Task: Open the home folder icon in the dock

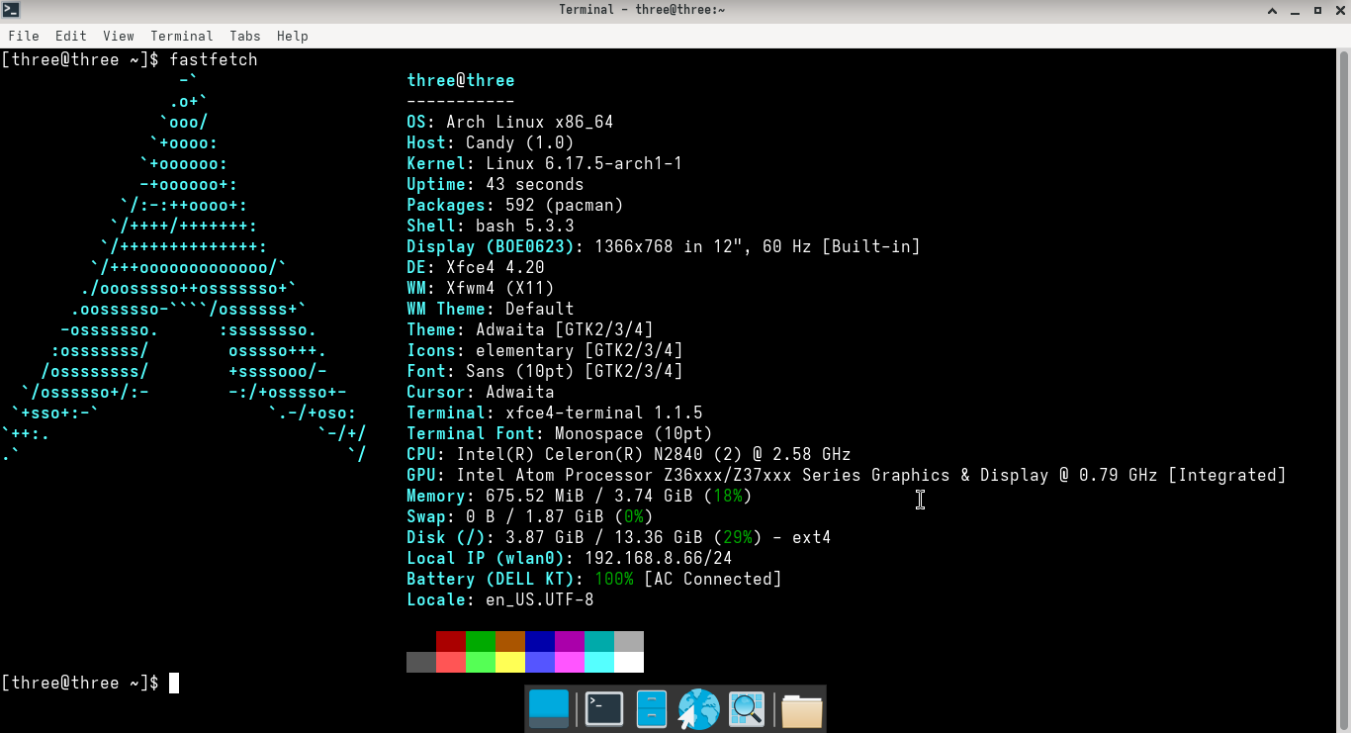Action: (x=801, y=709)
